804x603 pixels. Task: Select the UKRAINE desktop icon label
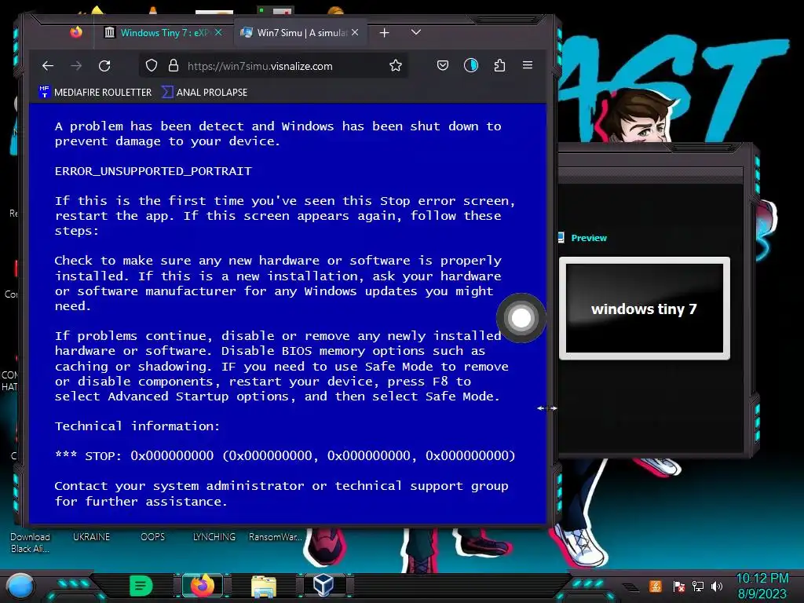click(x=91, y=537)
